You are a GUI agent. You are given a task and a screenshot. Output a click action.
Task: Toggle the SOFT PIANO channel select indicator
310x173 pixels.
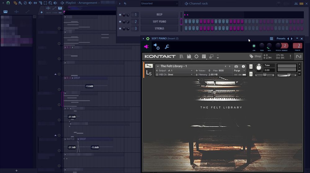[x=181, y=22]
